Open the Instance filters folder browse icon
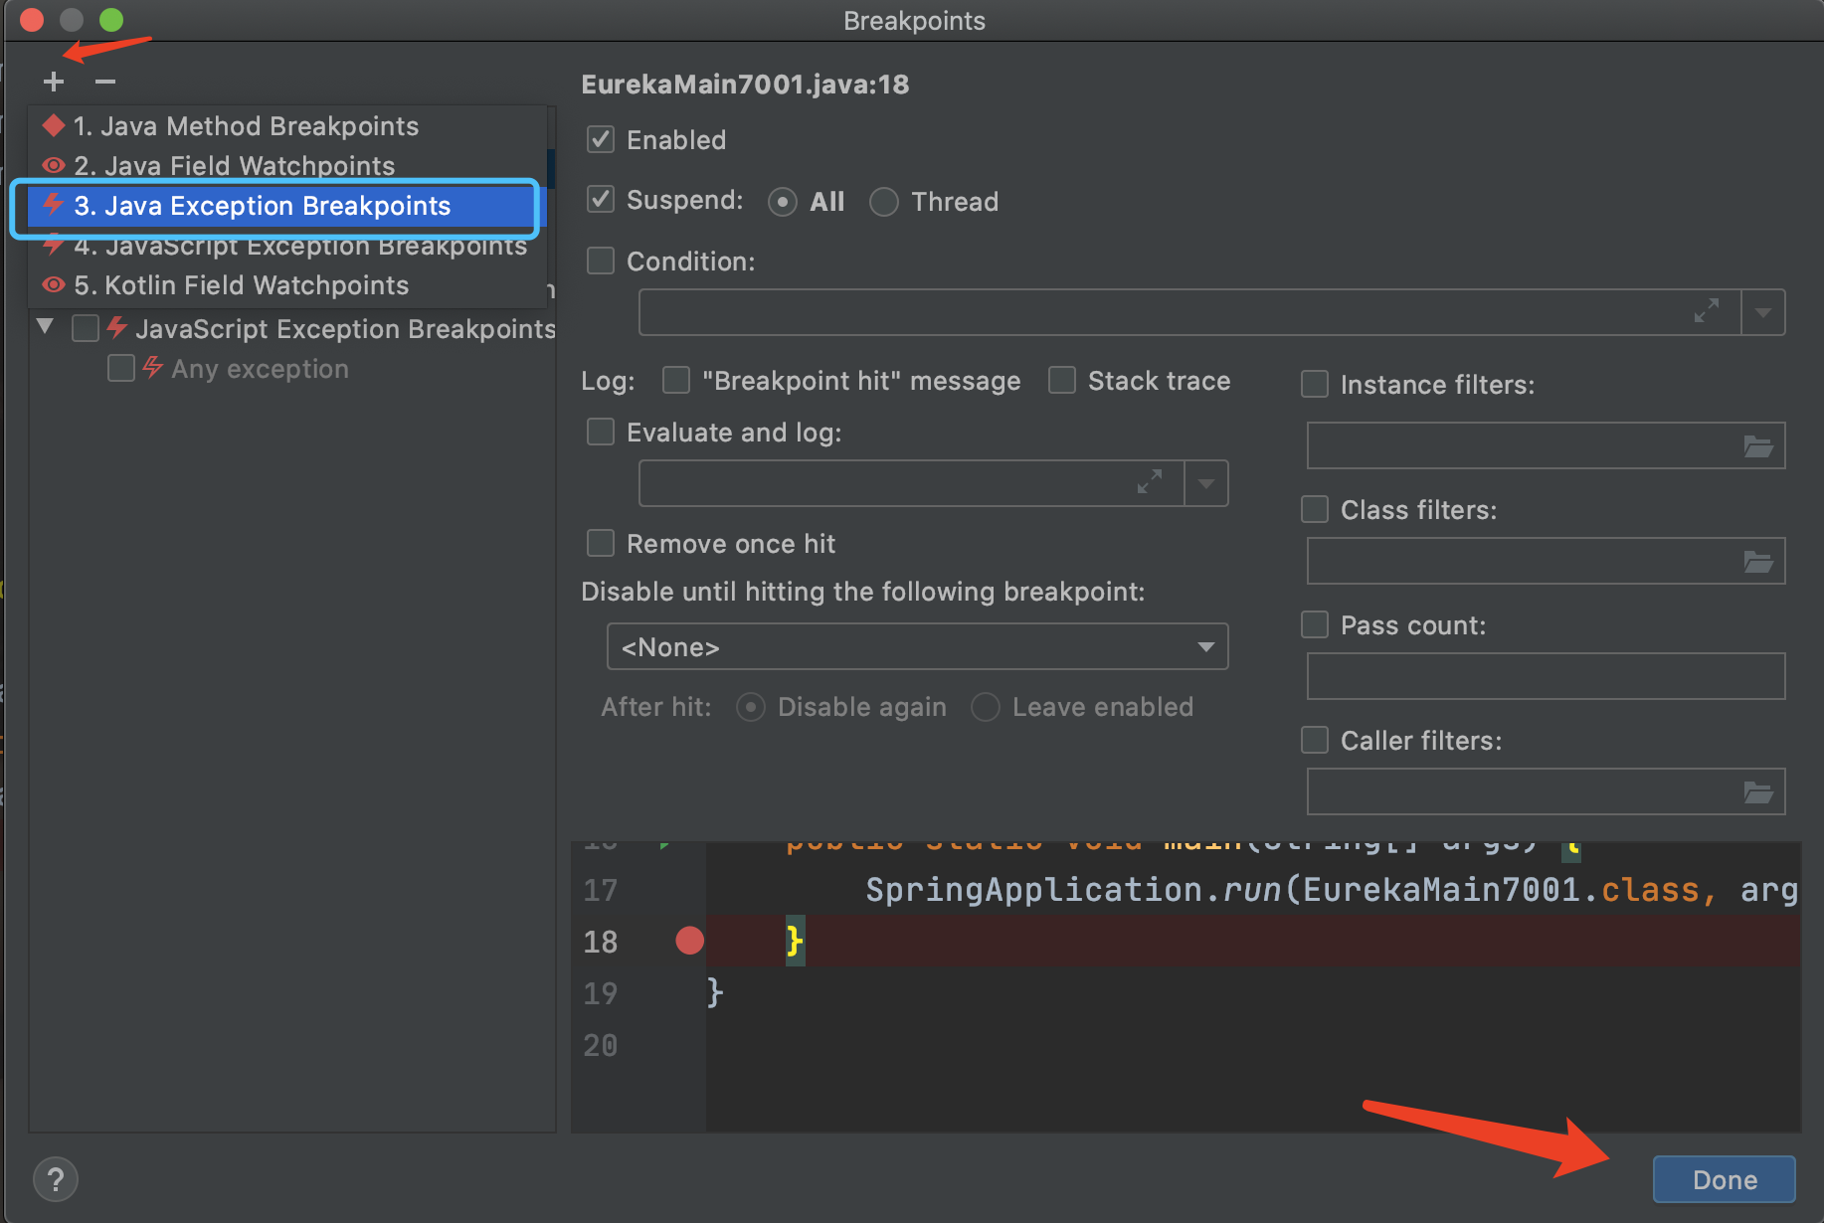 1758,446
